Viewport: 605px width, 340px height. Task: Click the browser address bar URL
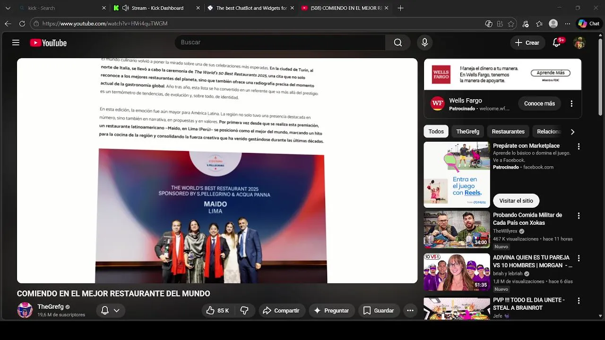click(x=105, y=24)
